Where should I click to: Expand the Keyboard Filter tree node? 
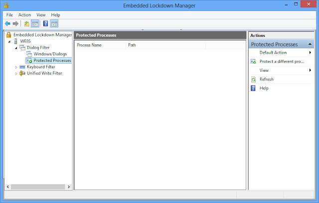(16, 67)
